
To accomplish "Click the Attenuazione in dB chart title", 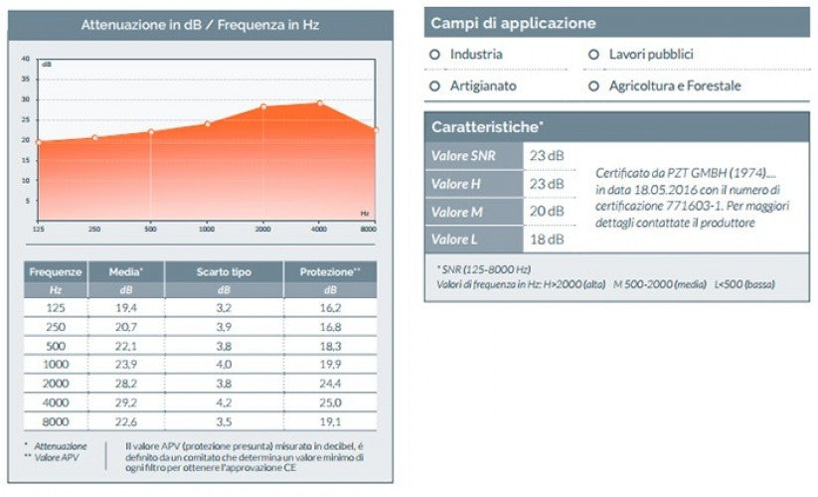I will click(200, 25).
